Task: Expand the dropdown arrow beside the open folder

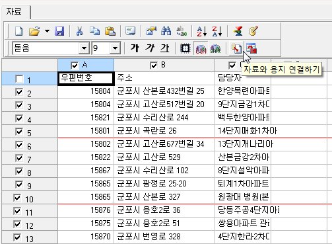Action: pyautogui.click(x=47, y=31)
